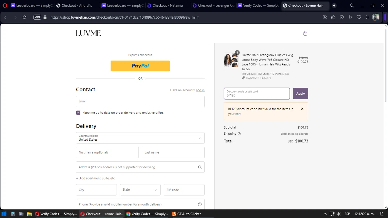Follow the Log in link
The image size is (388, 218).
click(200, 90)
